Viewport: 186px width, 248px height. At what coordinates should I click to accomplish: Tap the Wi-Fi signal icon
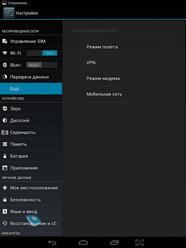(x=5, y=53)
